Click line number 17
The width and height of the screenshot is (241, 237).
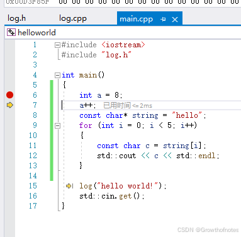(33, 206)
